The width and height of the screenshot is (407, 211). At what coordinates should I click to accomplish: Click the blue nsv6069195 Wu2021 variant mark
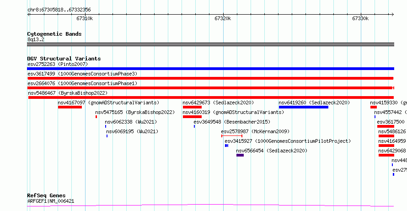click(x=107, y=136)
